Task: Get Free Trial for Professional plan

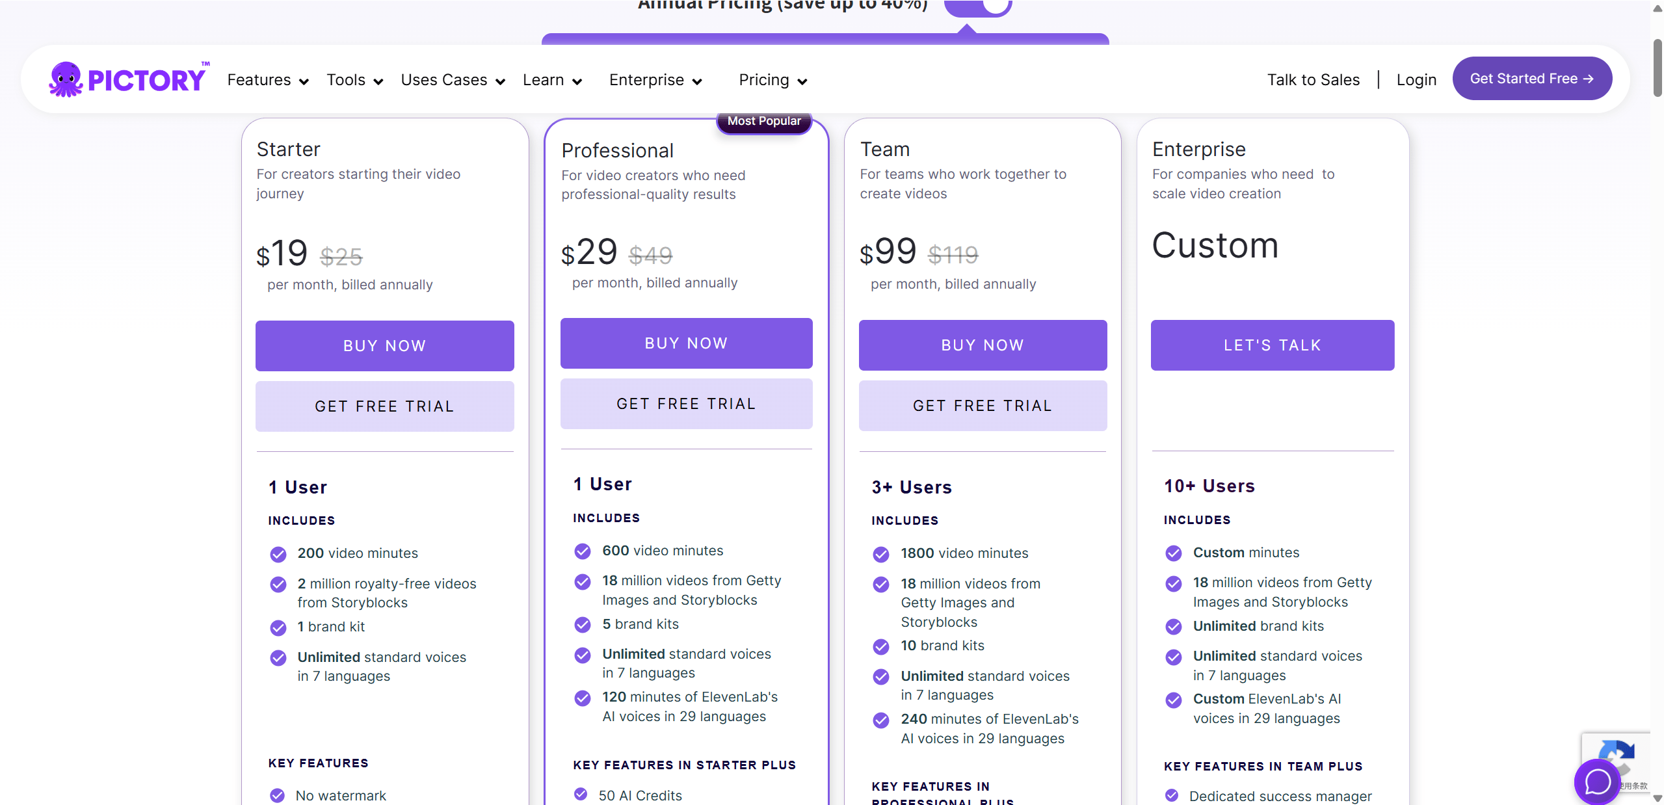Action: pyautogui.click(x=685, y=403)
